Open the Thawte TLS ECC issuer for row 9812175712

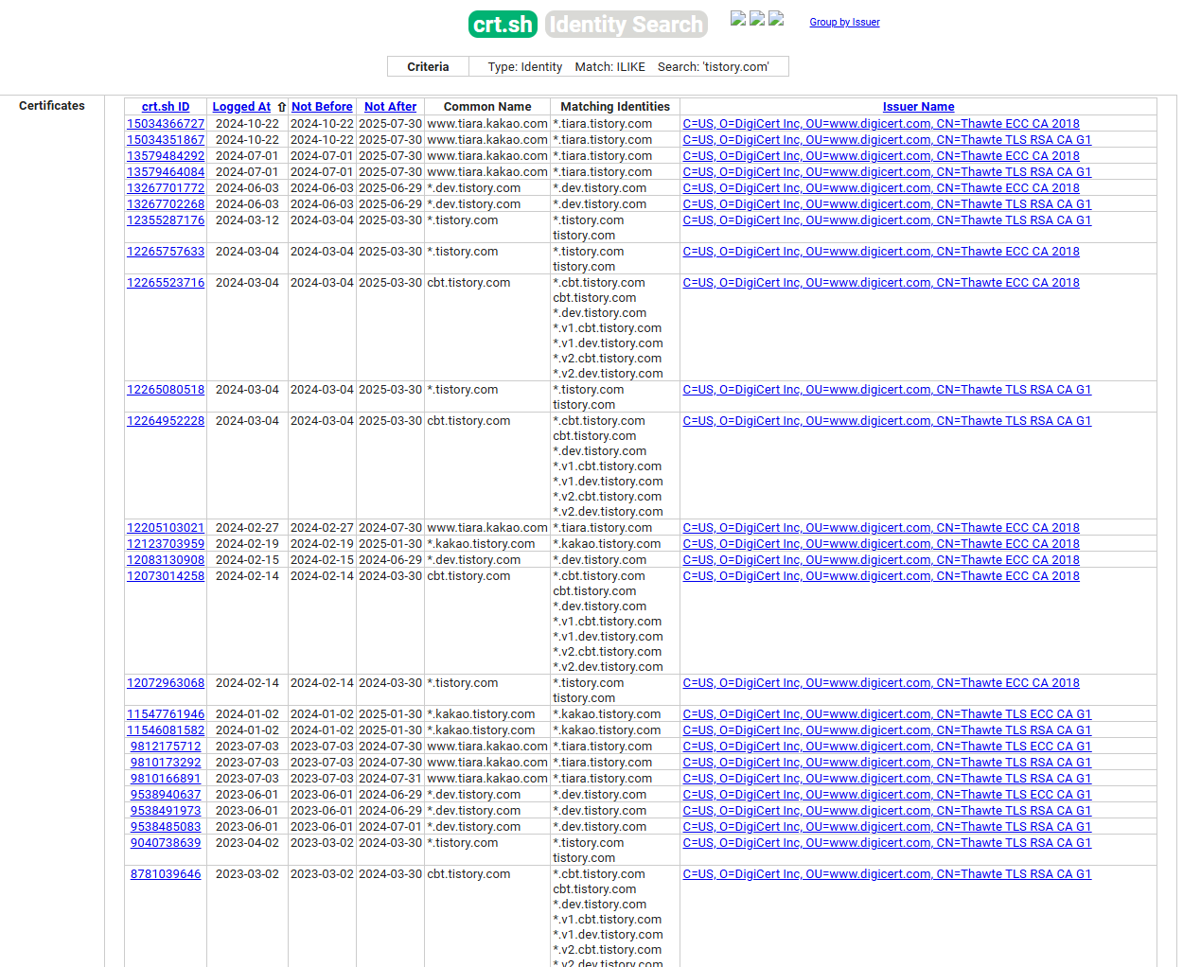887,747
